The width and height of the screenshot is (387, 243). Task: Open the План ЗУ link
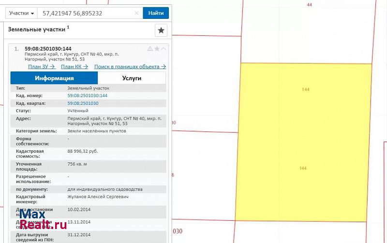pos(41,67)
